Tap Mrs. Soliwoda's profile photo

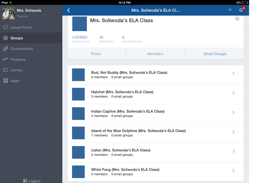coord(9,13)
